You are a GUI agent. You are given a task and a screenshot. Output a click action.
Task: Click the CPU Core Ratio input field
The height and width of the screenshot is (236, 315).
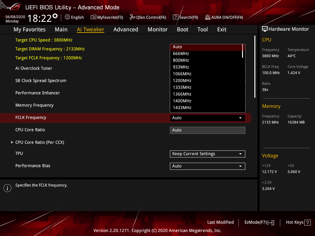click(x=208, y=130)
